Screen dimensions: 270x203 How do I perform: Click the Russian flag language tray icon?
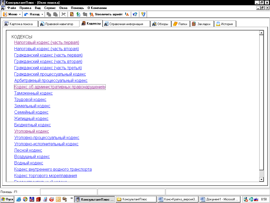point(256,199)
